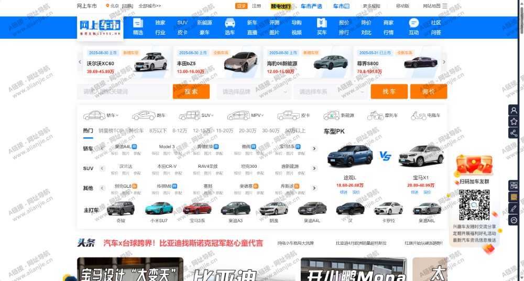The image size is (524, 281).
Task: Click the back-to-top arrow icon in sidebar
Action: click(x=514, y=220)
